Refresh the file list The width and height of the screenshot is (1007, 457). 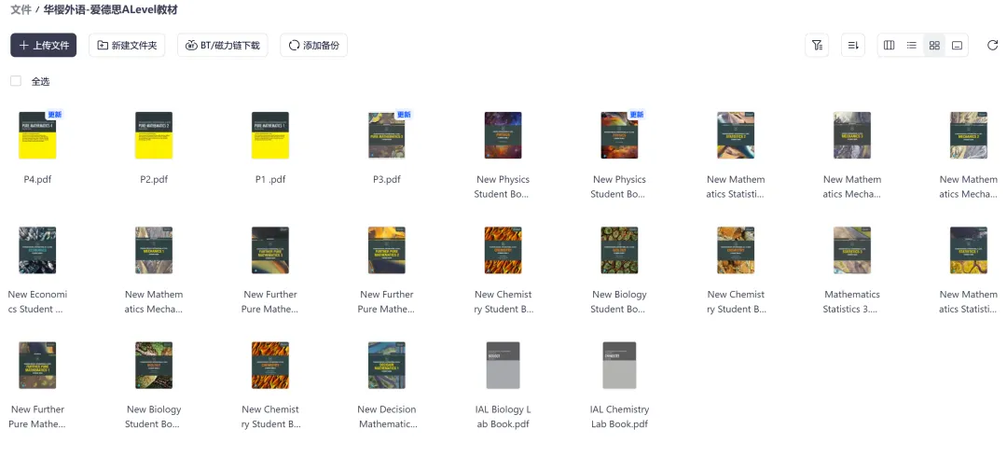pos(992,45)
